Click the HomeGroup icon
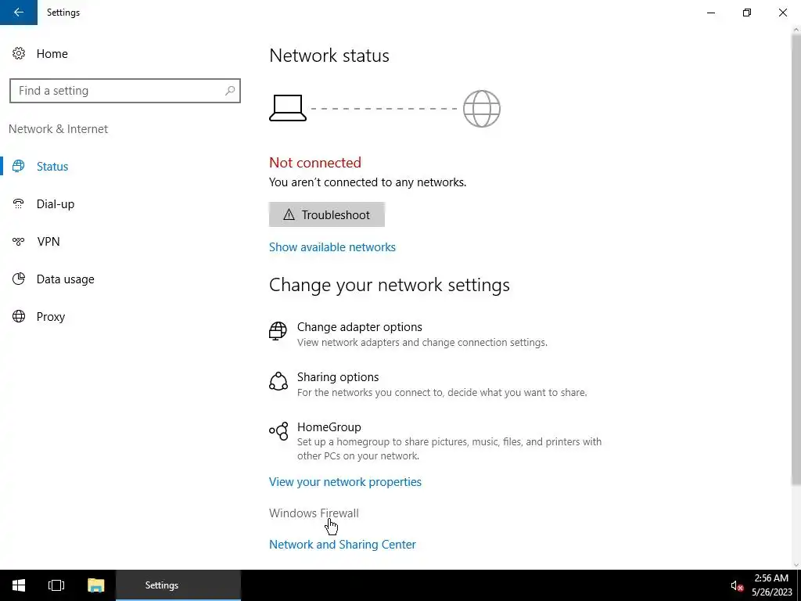The image size is (801, 601). point(279,431)
